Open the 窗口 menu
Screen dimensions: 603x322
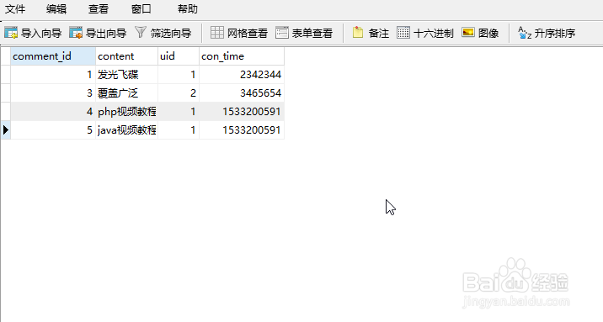coord(141,8)
